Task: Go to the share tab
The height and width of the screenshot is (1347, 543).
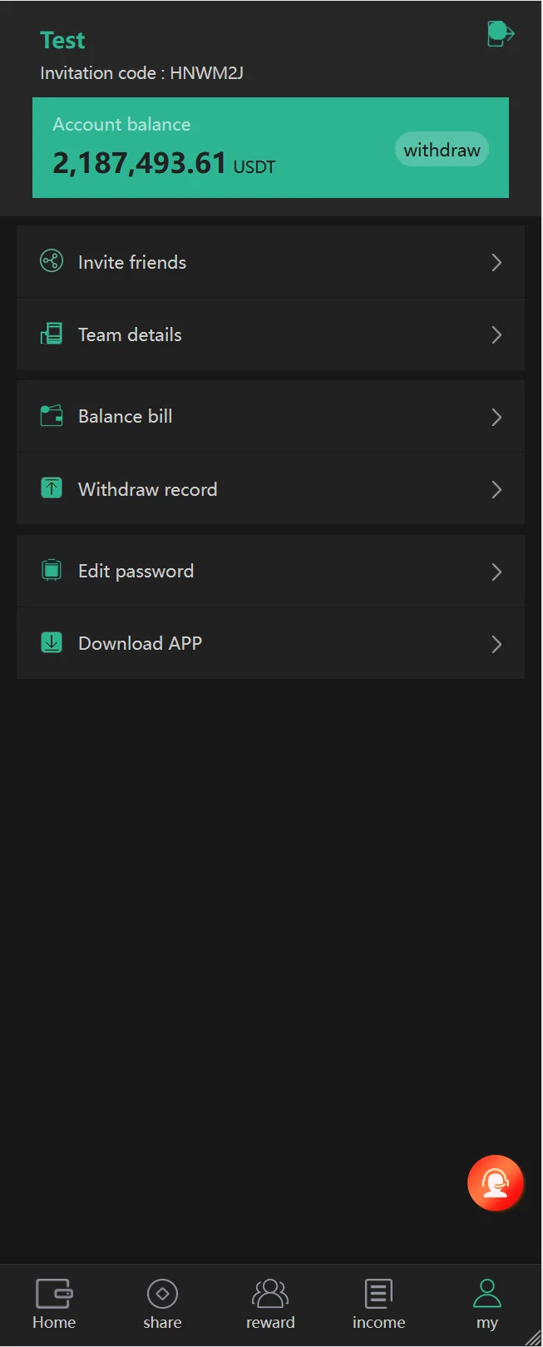Action: click(x=162, y=1304)
